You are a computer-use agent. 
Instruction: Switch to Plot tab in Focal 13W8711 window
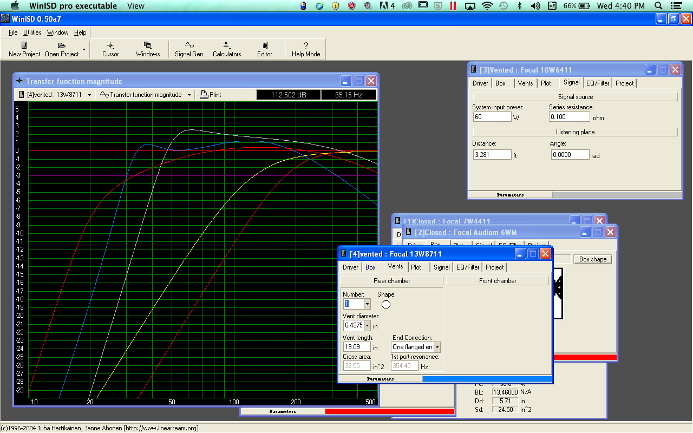416,267
